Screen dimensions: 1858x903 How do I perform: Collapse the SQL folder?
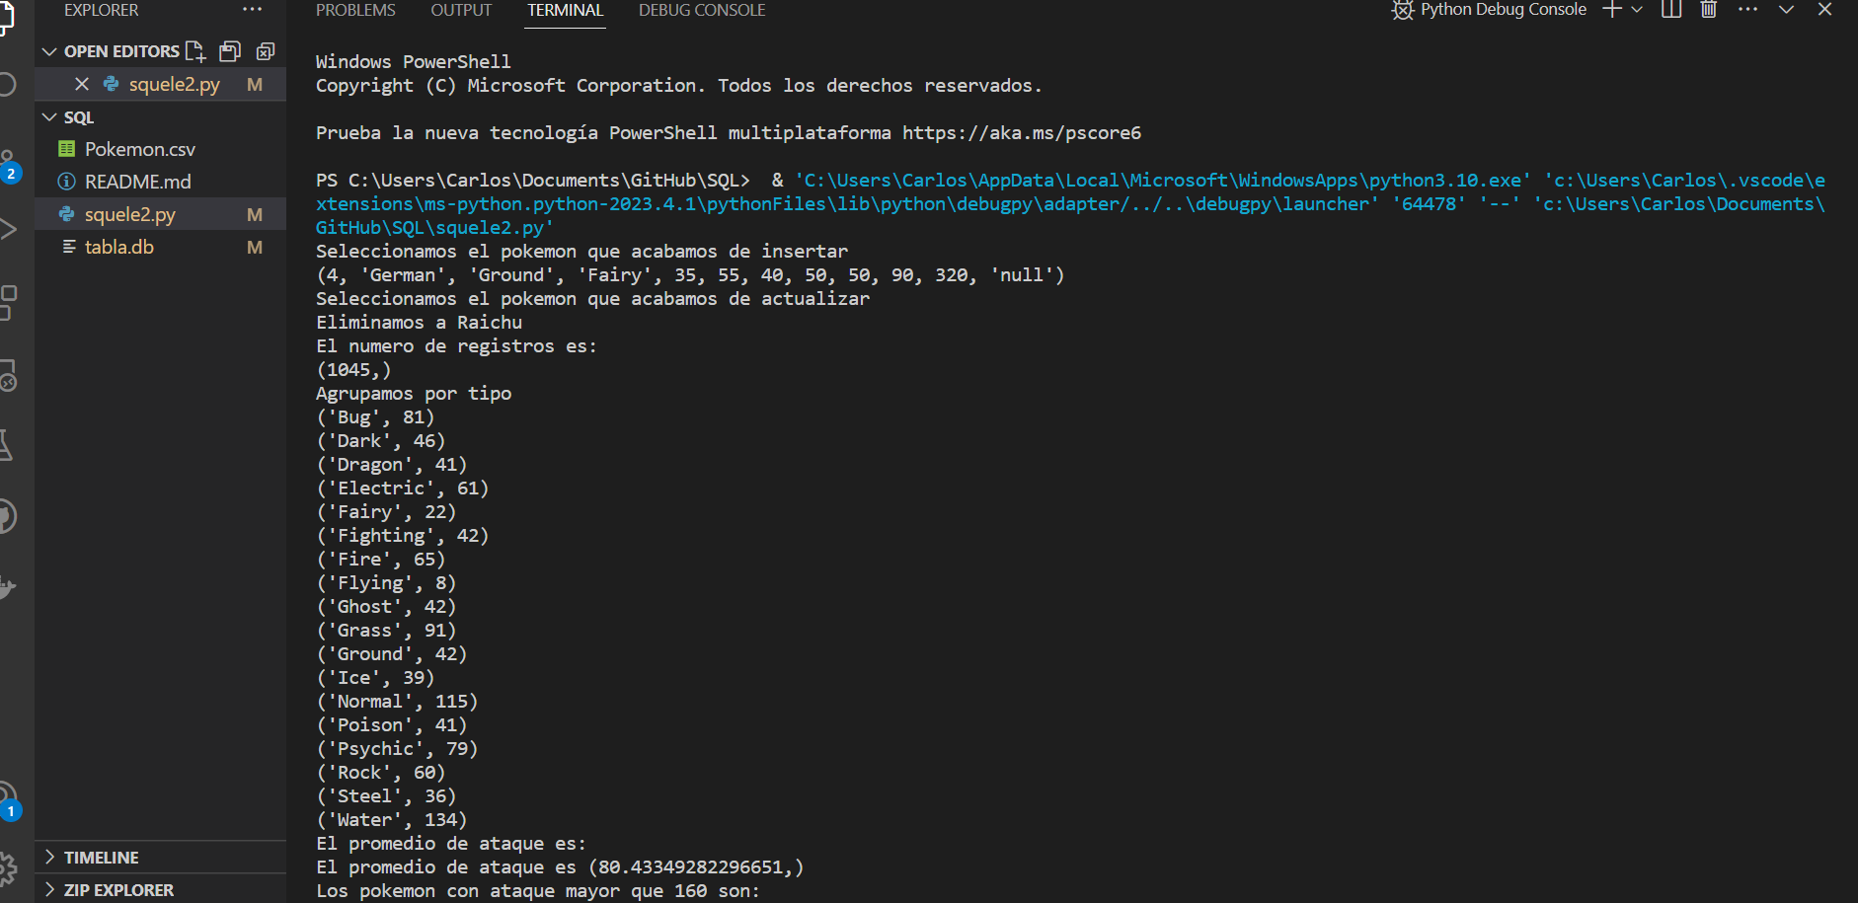(50, 116)
